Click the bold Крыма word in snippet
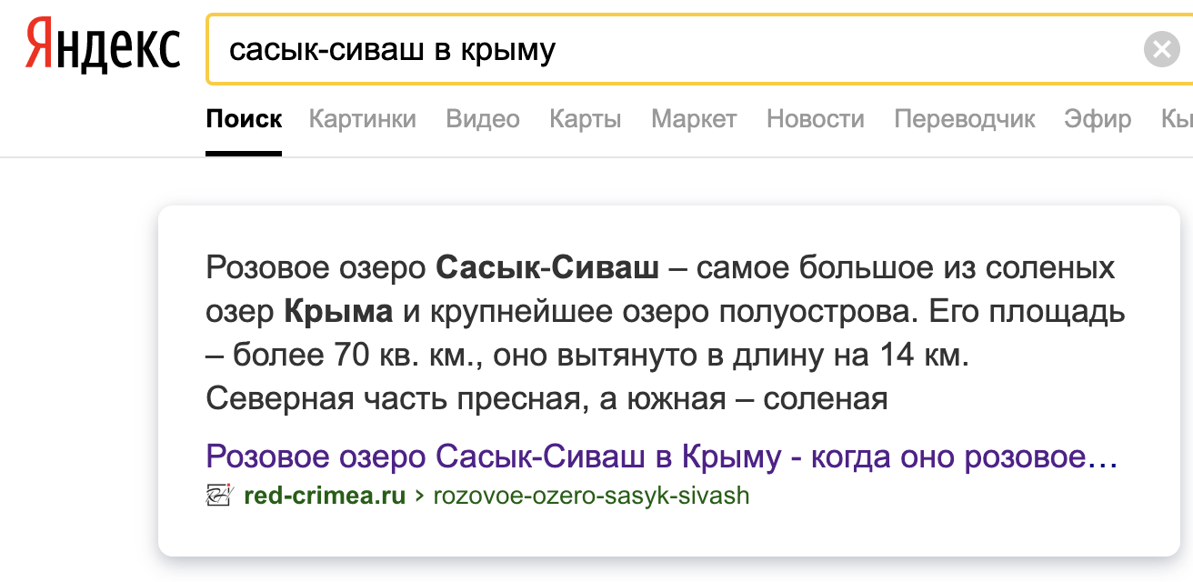Image resolution: width=1193 pixels, height=582 pixels. pyautogui.click(x=338, y=312)
